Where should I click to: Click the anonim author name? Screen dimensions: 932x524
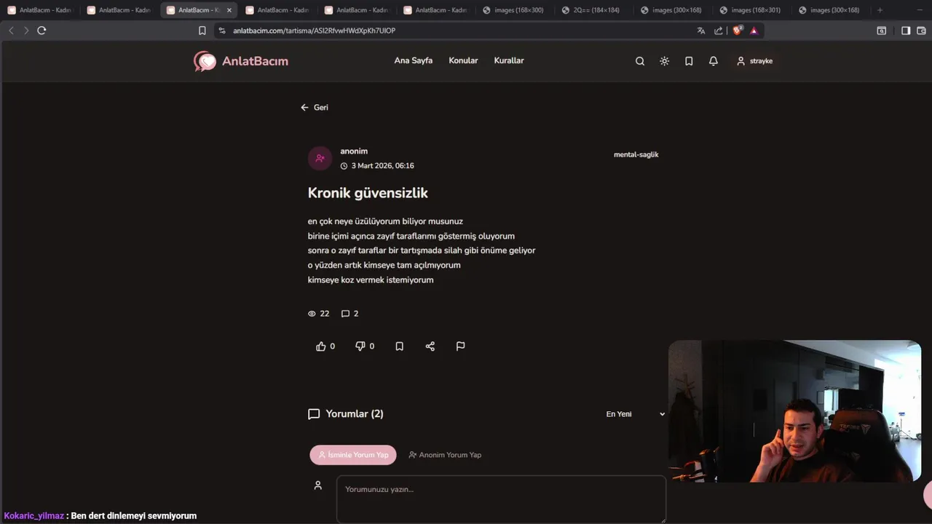tap(354, 151)
